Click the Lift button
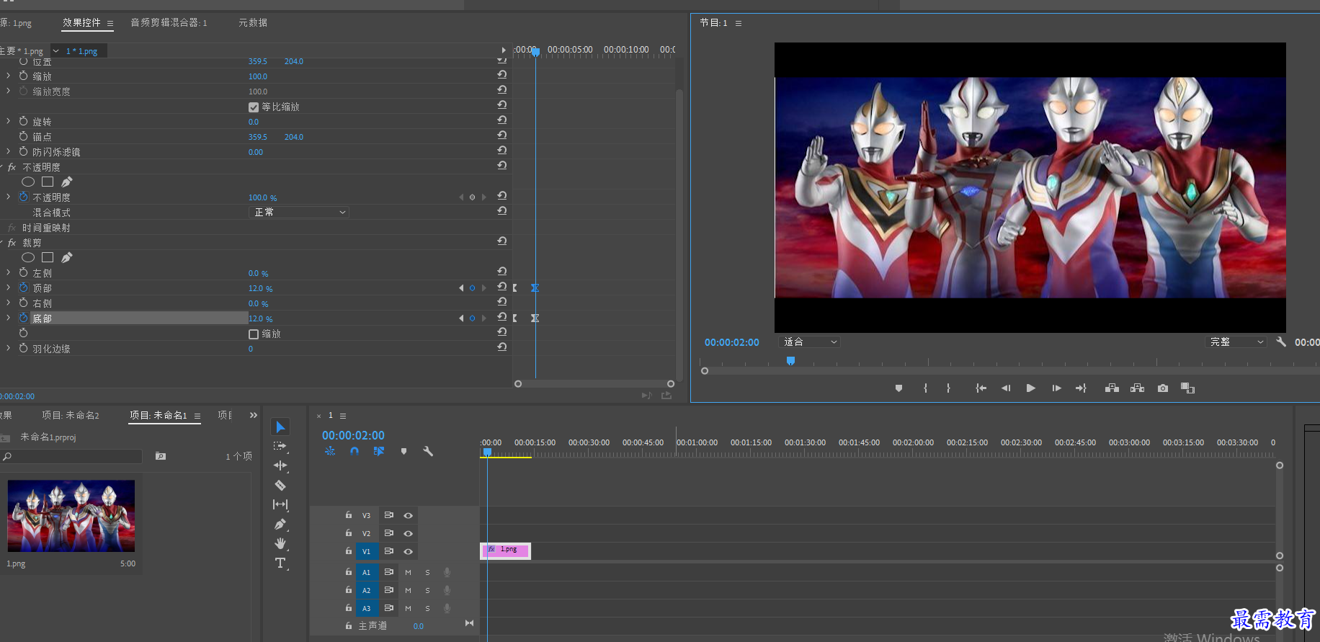The width and height of the screenshot is (1320, 642). pyautogui.click(x=1112, y=388)
